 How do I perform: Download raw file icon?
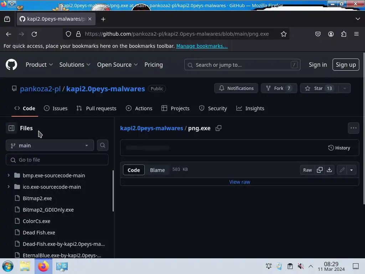click(329, 170)
